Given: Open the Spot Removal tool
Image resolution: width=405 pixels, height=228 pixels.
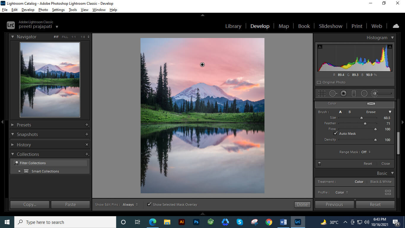Looking at the screenshot, I should click(333, 93).
